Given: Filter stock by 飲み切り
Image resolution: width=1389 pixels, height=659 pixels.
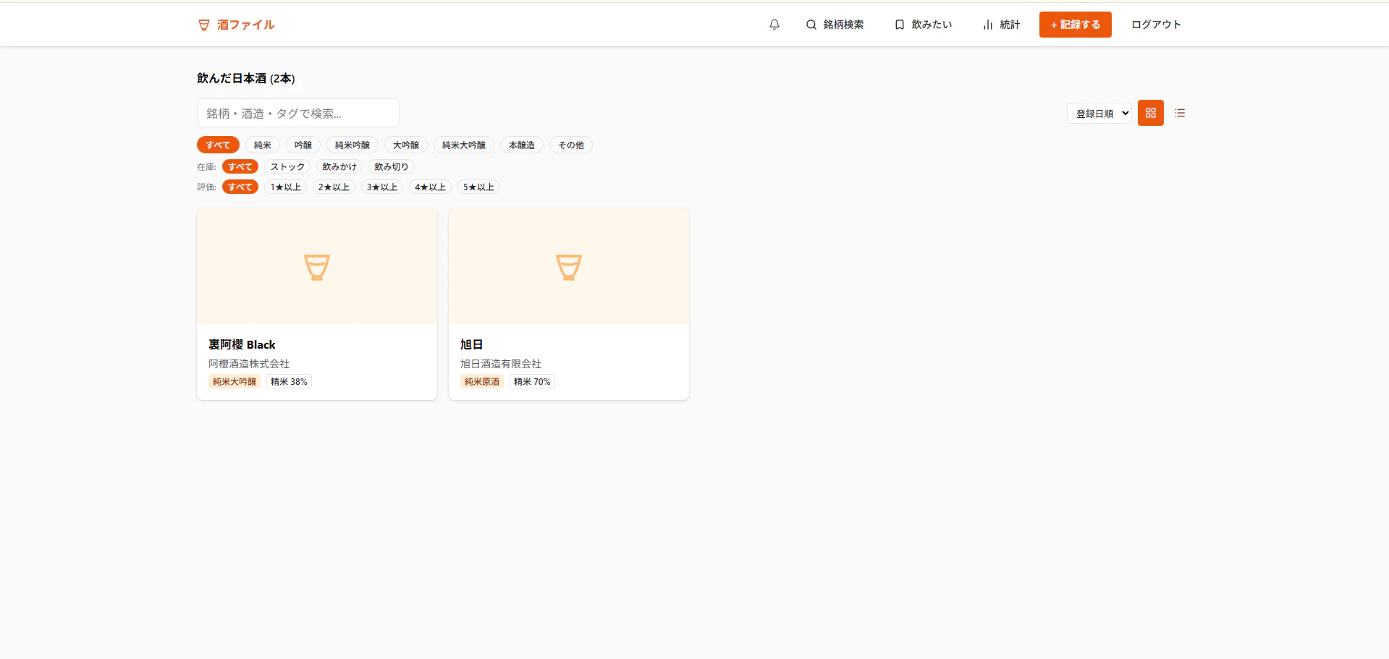Looking at the screenshot, I should pyautogui.click(x=392, y=166).
